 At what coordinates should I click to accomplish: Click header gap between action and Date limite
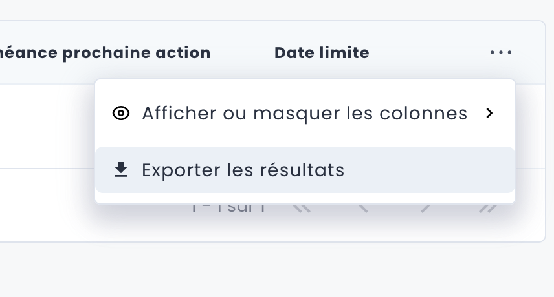coord(243,53)
